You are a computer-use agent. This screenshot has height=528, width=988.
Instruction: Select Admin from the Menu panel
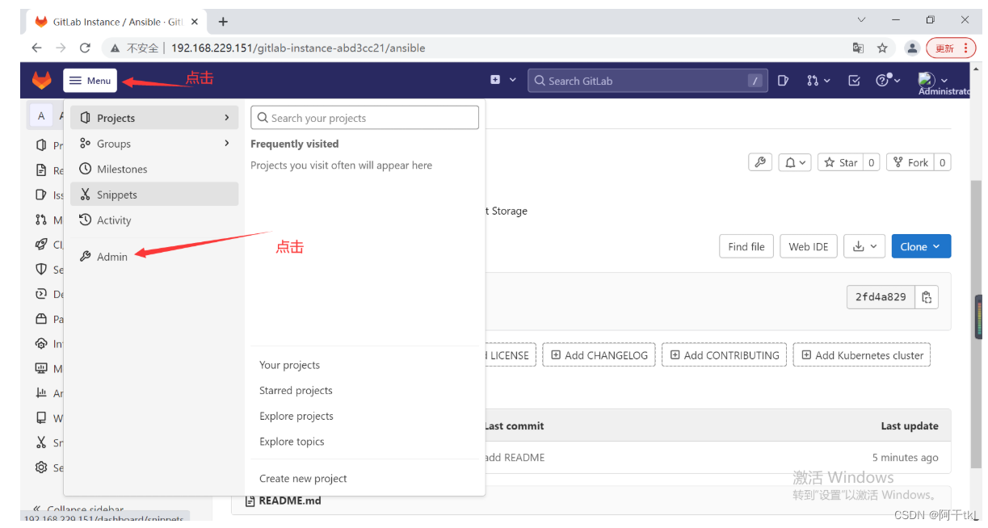(x=111, y=256)
